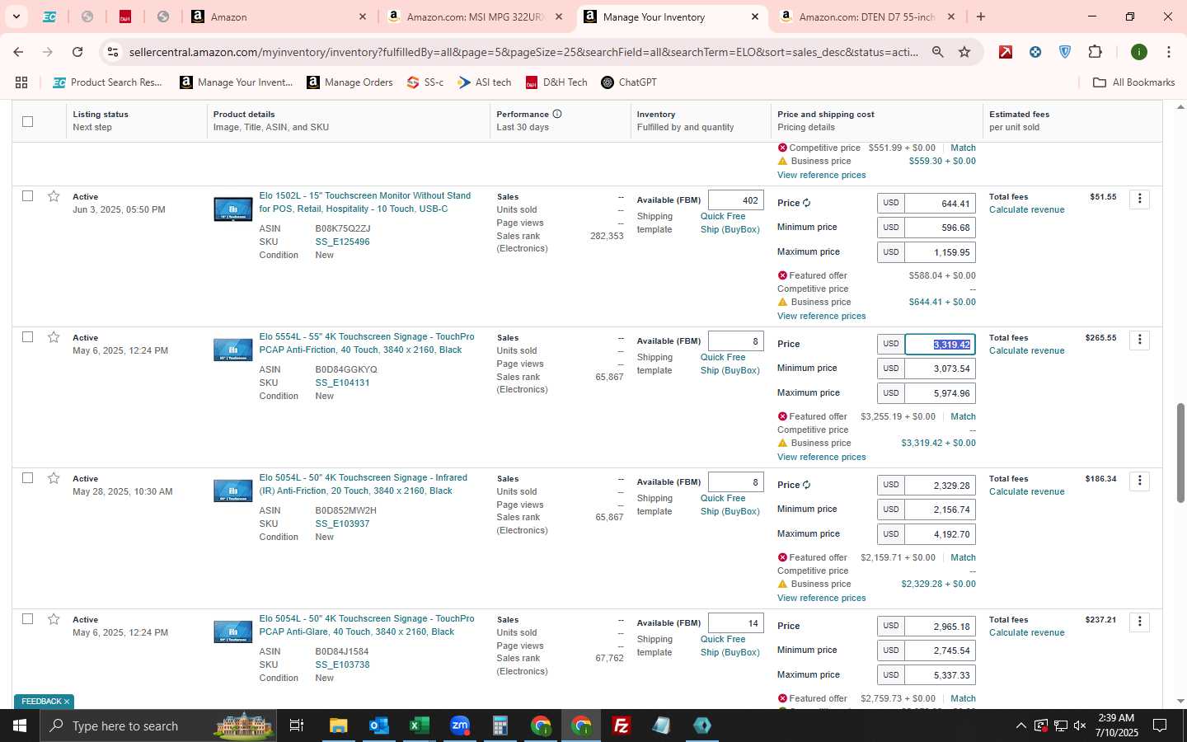Click the zoom magnifier icon in address bar
The height and width of the screenshot is (742, 1187).
[938, 52]
